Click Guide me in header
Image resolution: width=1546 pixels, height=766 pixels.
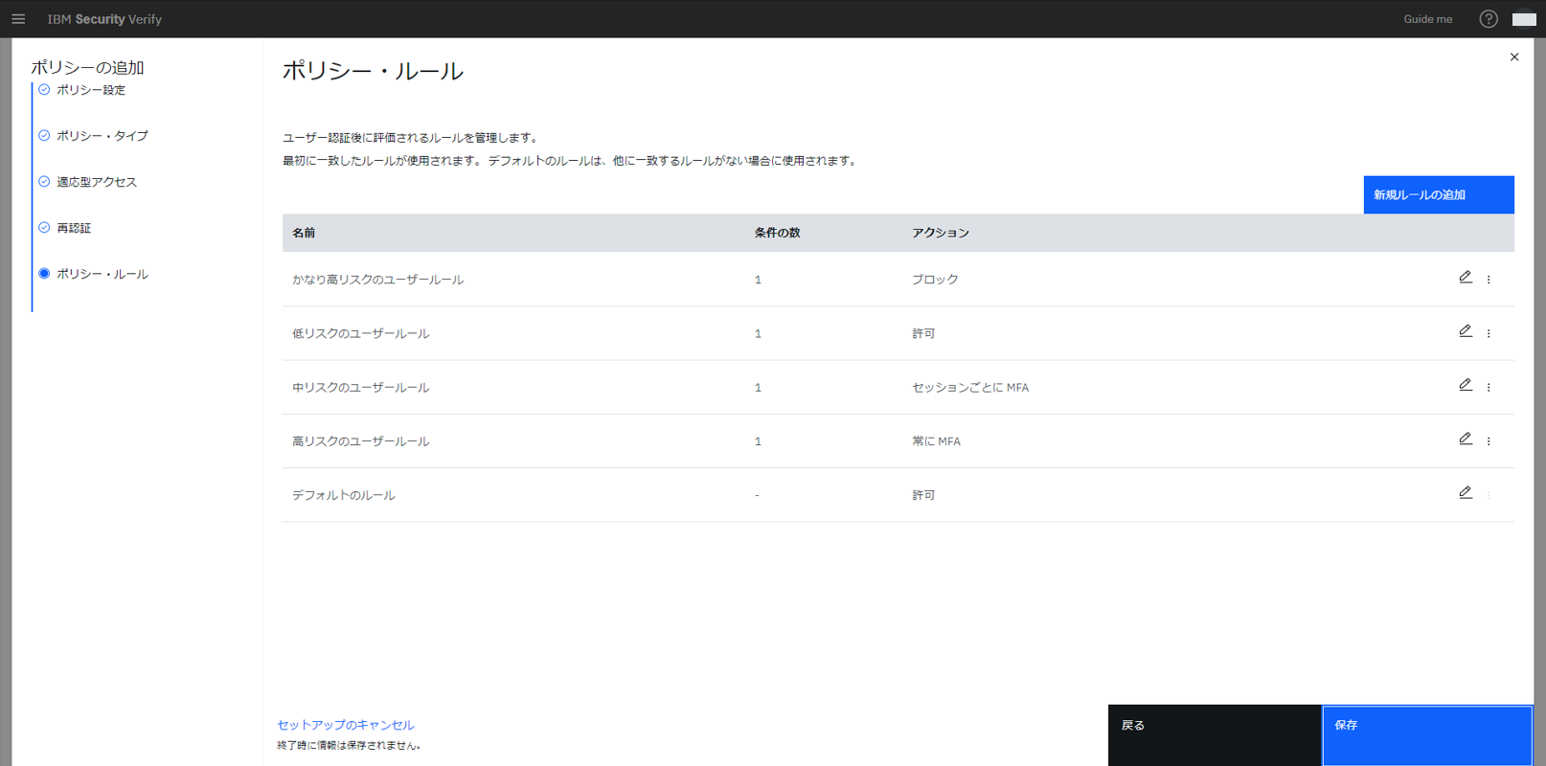coord(1427,19)
